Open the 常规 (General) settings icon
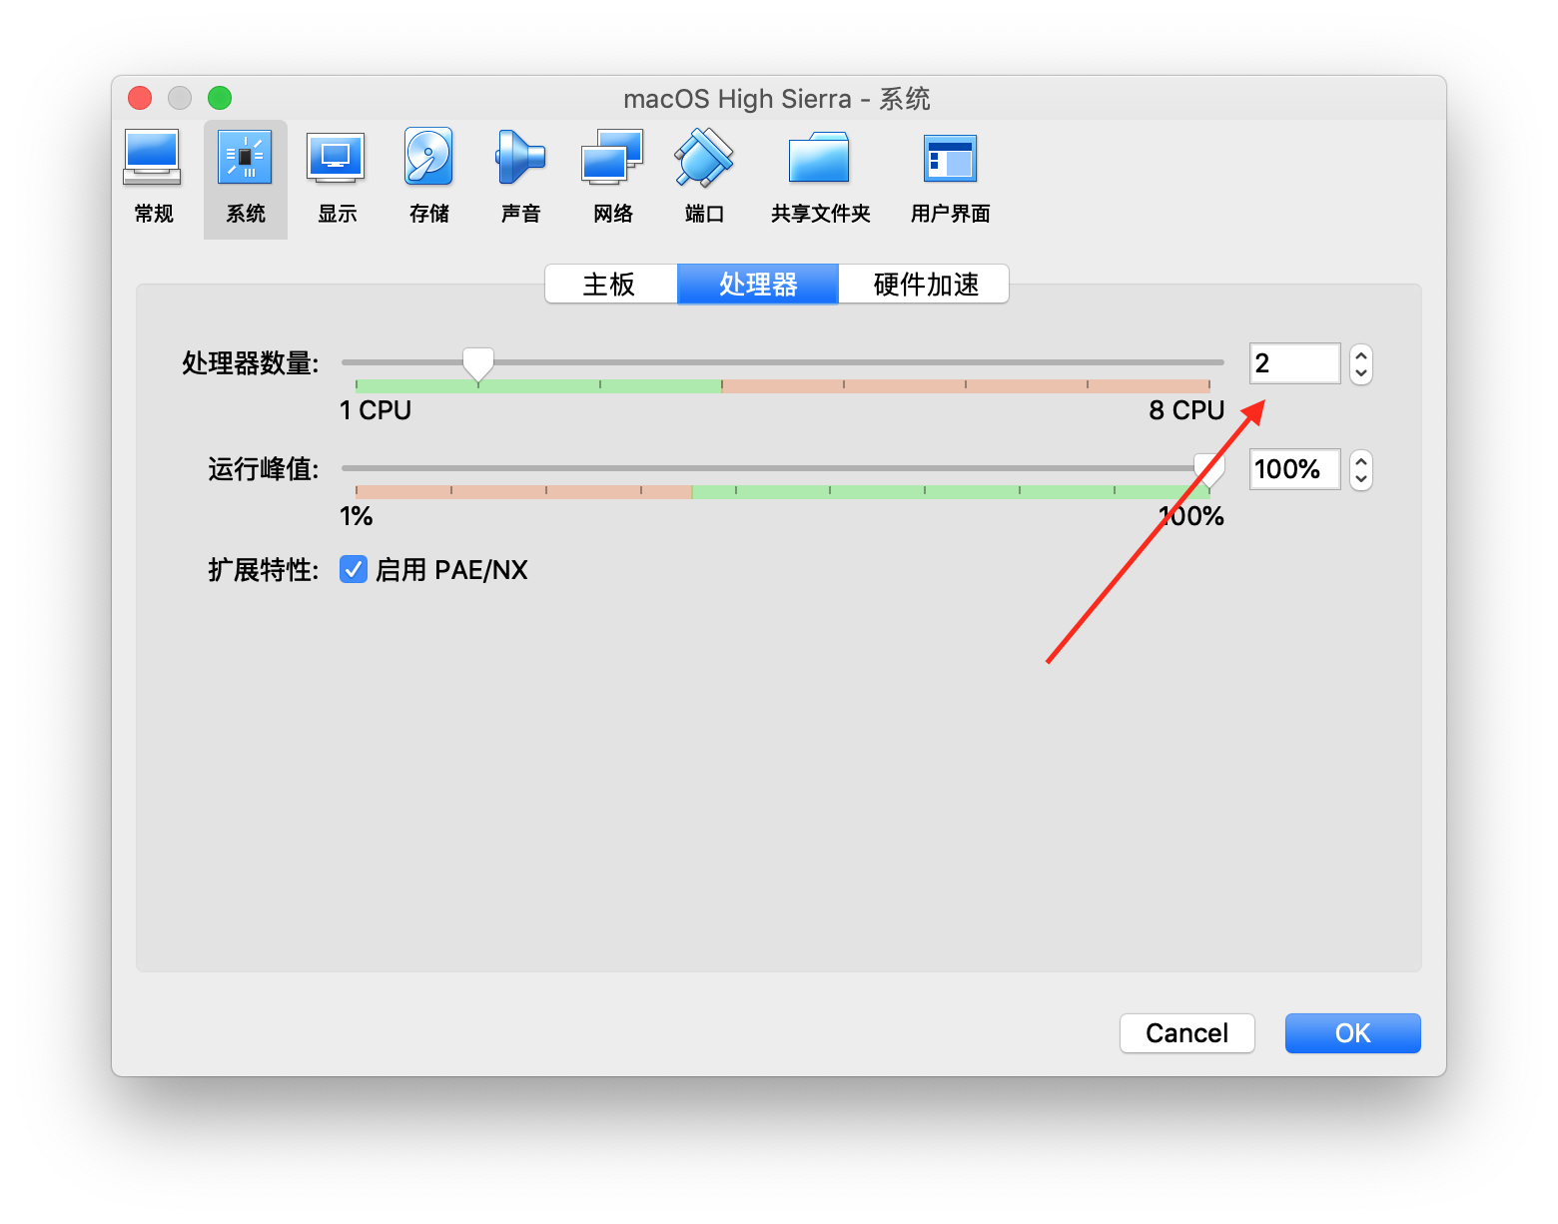This screenshot has width=1558, height=1224. pos(153,160)
